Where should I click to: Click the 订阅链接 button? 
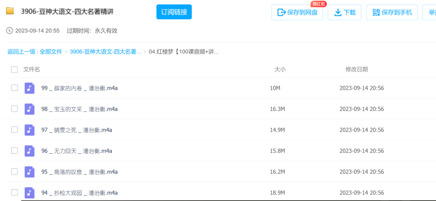pos(174,12)
